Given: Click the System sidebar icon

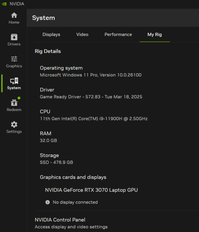Looking at the screenshot, I should point(14,81).
